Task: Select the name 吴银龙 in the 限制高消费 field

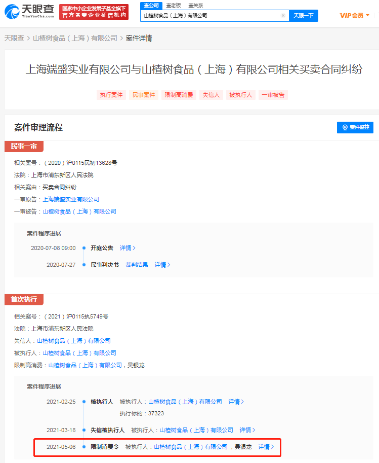Action: 136,365
